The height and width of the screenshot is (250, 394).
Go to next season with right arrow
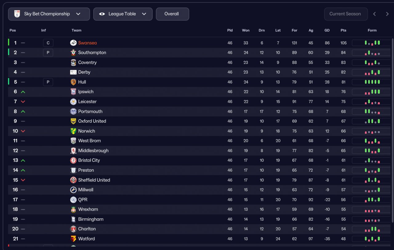click(x=387, y=14)
